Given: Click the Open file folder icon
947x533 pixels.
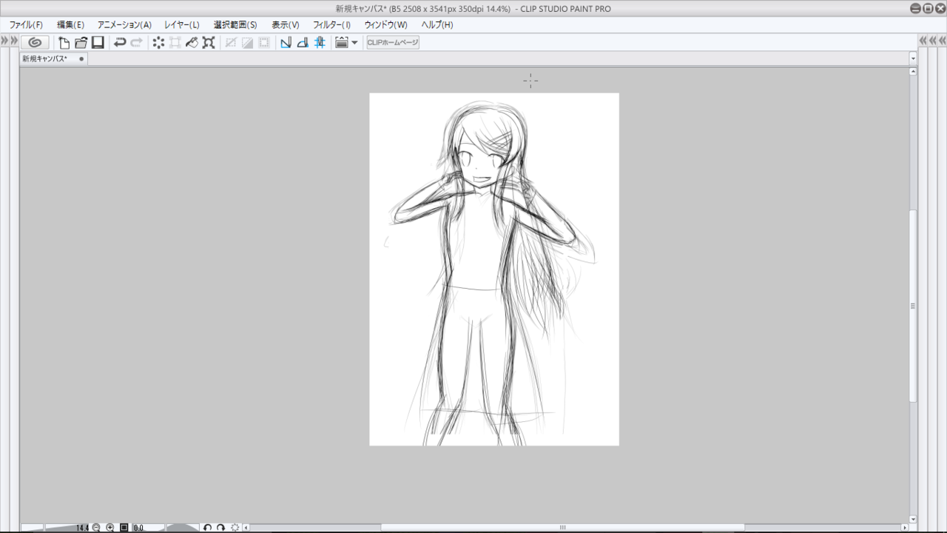Looking at the screenshot, I should tap(81, 43).
